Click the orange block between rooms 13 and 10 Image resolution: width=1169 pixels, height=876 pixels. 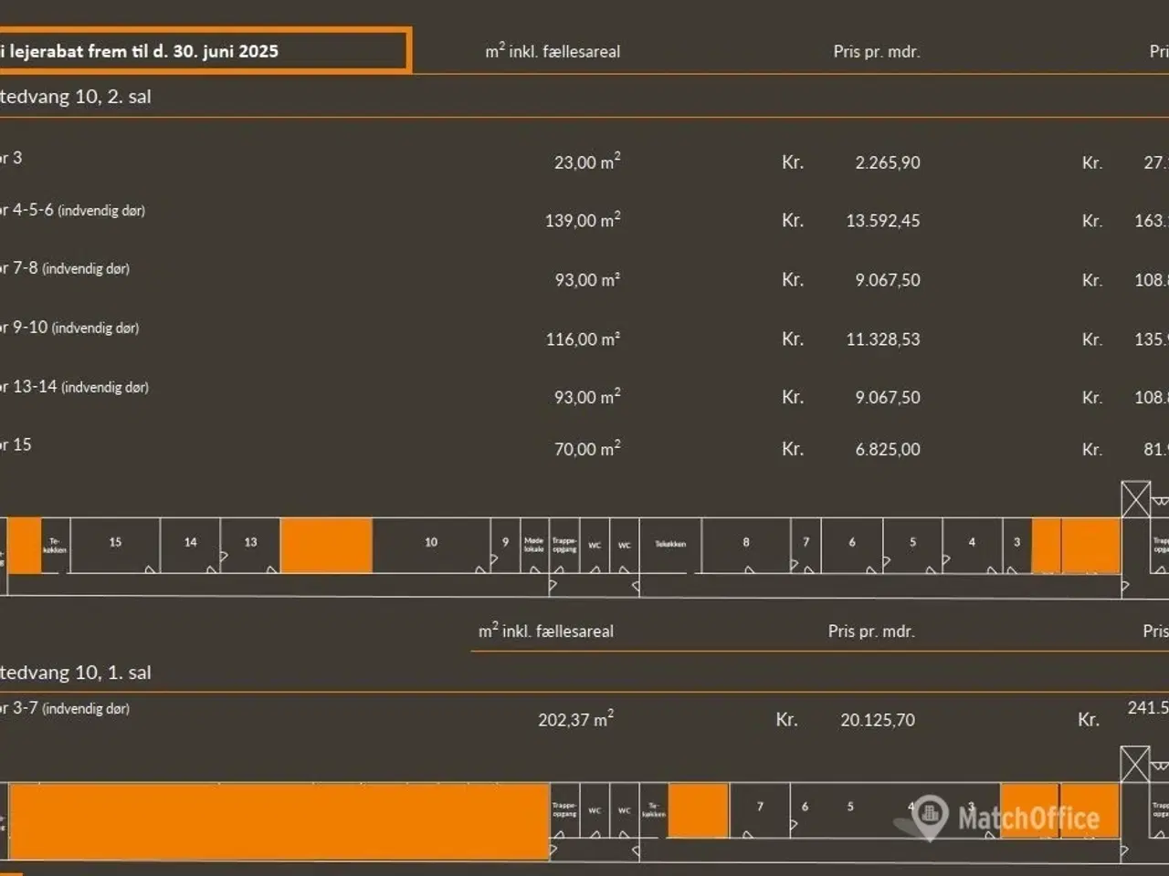[x=326, y=545]
